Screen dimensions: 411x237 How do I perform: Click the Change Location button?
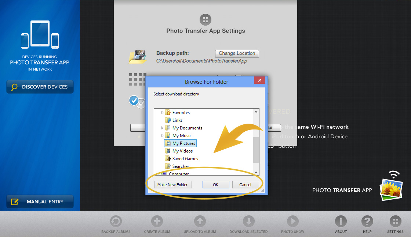coord(237,53)
